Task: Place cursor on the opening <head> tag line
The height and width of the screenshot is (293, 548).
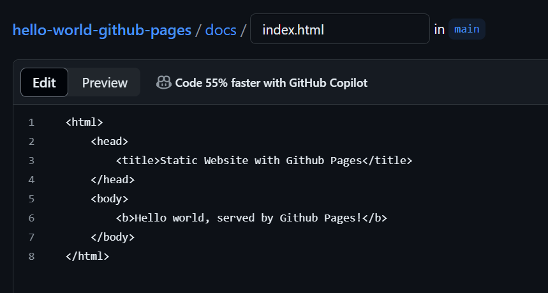Action: [x=109, y=141]
